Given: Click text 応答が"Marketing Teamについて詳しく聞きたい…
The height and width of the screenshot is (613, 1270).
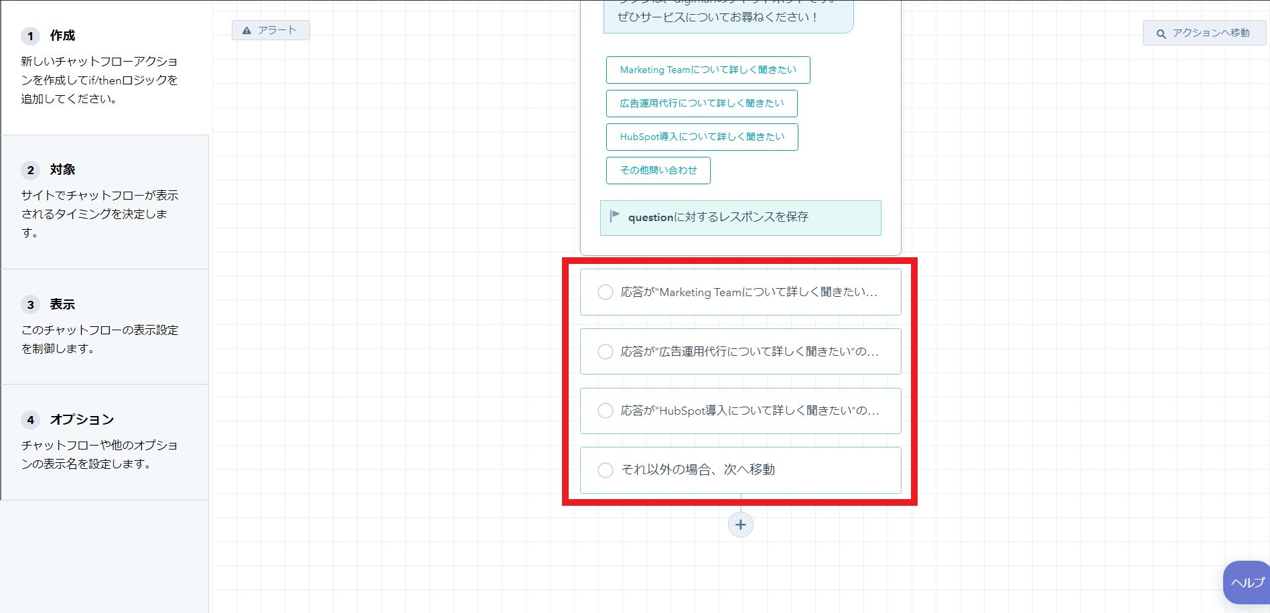Looking at the screenshot, I should [749, 292].
